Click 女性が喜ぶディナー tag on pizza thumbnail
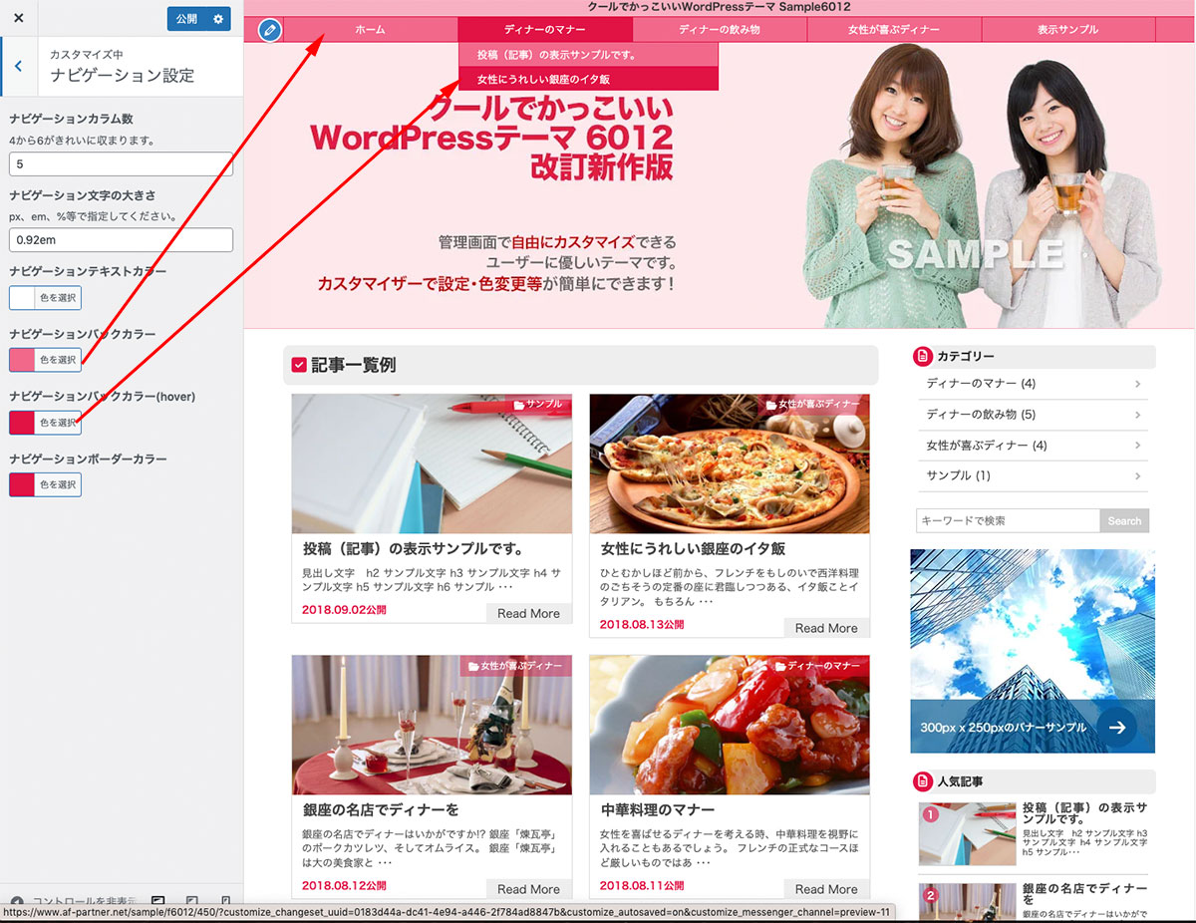The width and height of the screenshot is (1196, 923). pos(813,404)
